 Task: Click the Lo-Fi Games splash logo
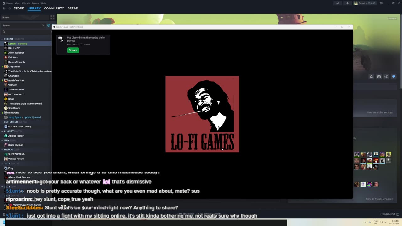click(x=202, y=114)
